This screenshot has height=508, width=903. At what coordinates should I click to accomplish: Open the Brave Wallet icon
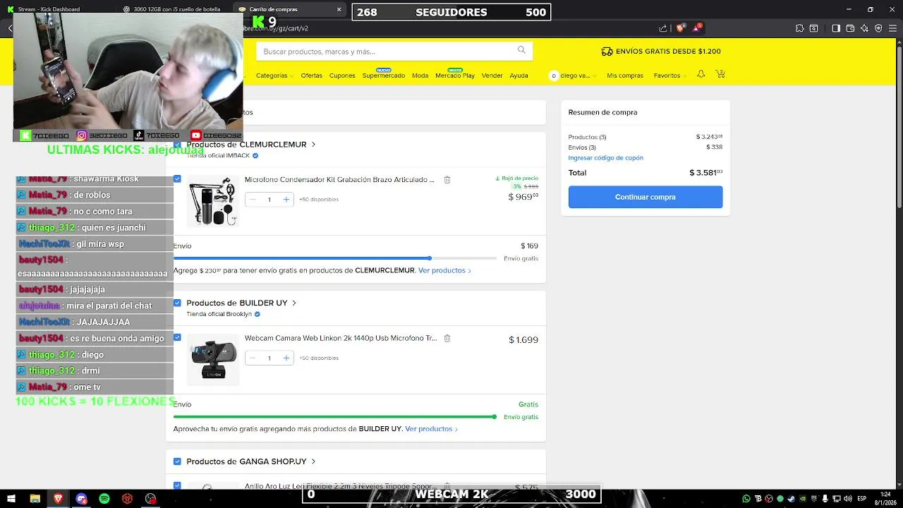pyautogui.click(x=850, y=28)
